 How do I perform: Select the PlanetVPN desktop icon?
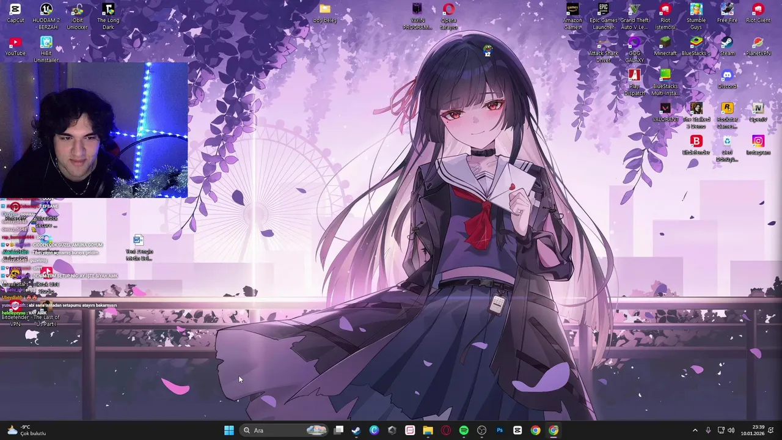758,46
